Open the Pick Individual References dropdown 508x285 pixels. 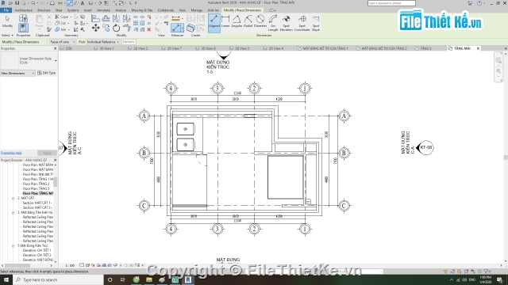(x=103, y=42)
